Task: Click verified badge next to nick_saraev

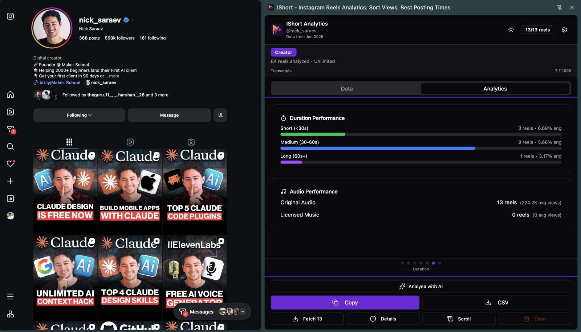Action: (x=126, y=20)
